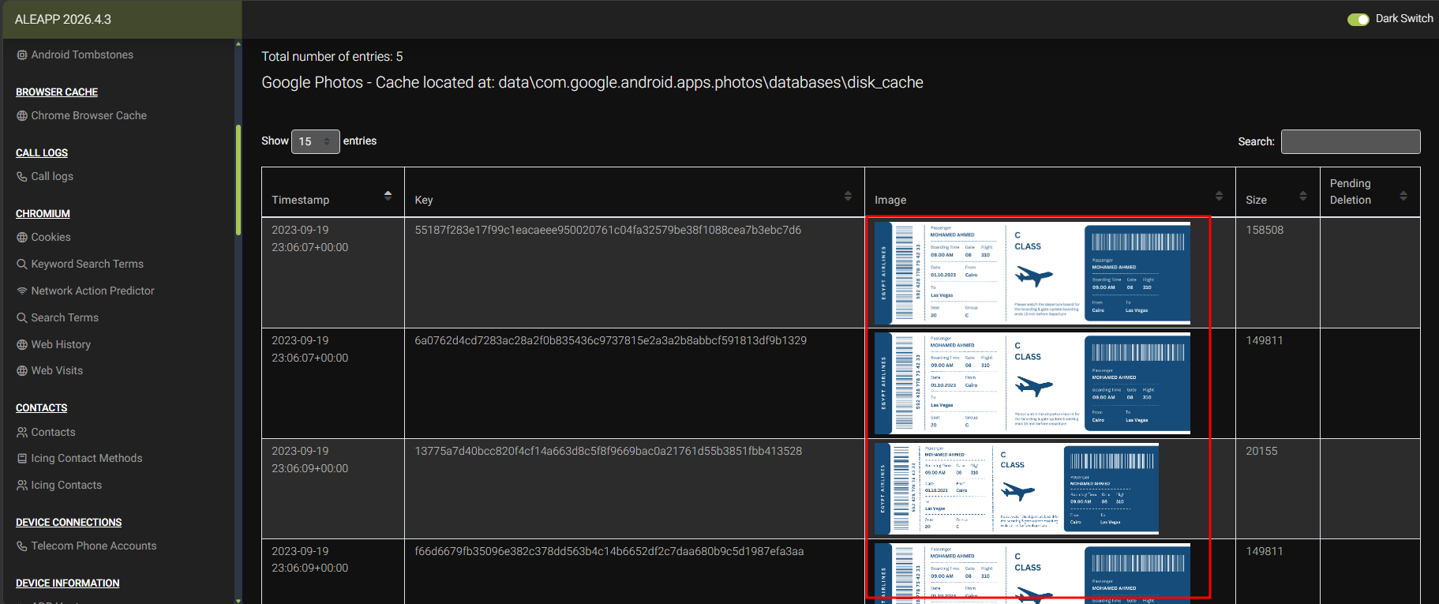The image size is (1439, 604).
Task: Toggle the Dark Switch off
Action: (x=1358, y=19)
